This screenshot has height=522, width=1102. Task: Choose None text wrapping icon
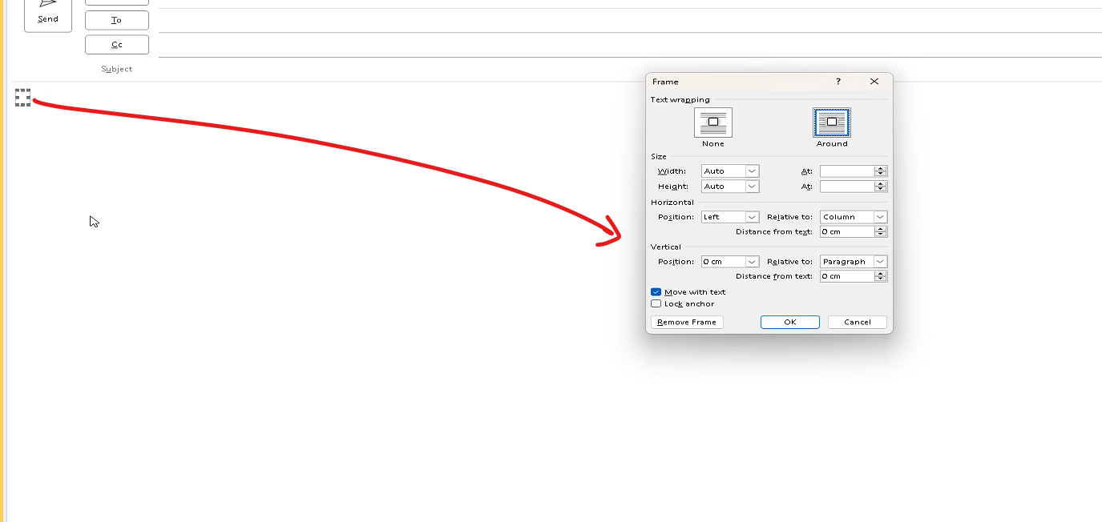click(712, 122)
